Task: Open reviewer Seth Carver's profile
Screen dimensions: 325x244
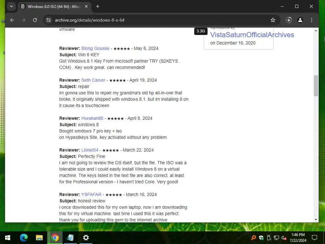Action: click(x=93, y=80)
